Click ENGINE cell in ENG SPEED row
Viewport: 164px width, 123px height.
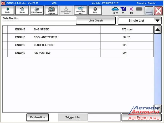point(20,29)
